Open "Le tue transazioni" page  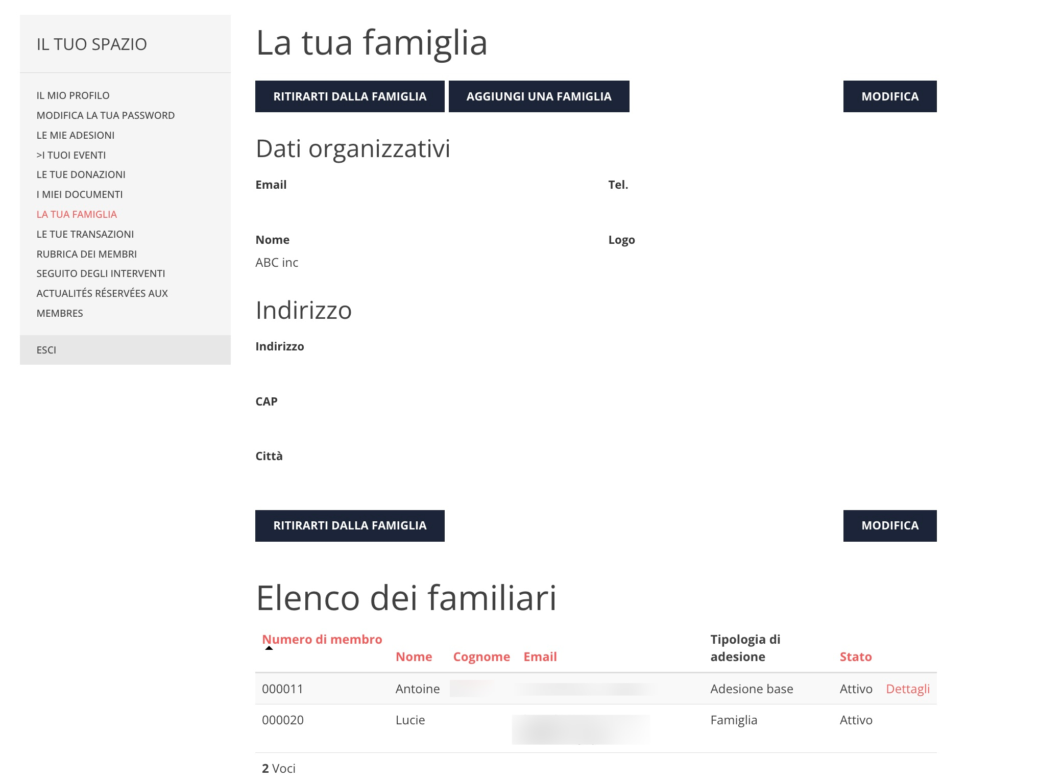pos(85,234)
